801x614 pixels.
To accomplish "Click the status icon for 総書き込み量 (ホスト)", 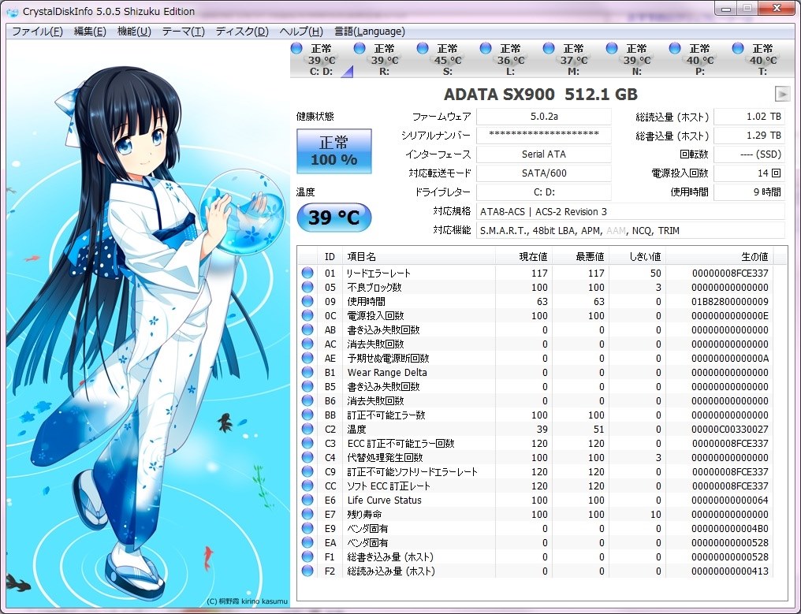I will [307, 556].
